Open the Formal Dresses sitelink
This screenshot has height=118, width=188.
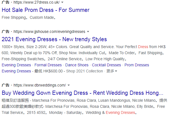click(48, 65)
